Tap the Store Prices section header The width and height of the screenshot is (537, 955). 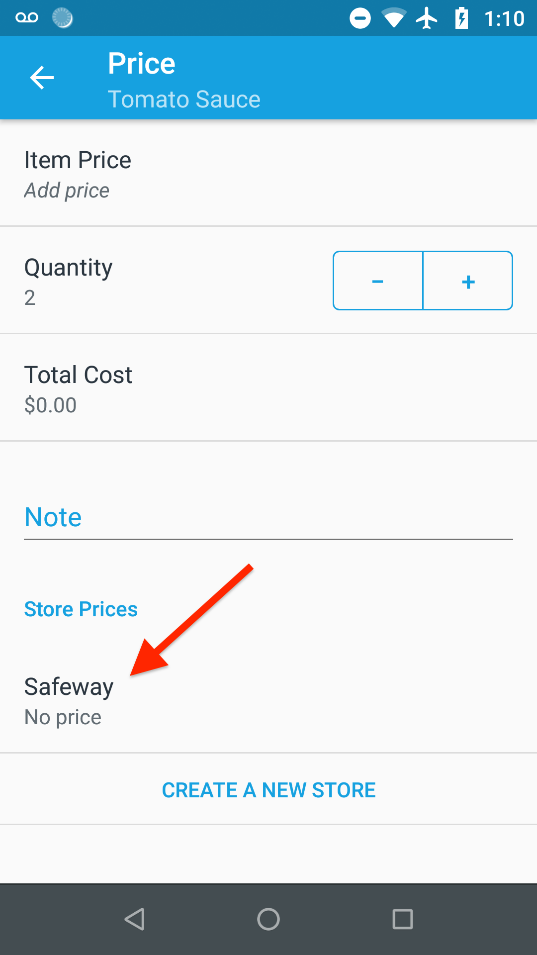[81, 609]
